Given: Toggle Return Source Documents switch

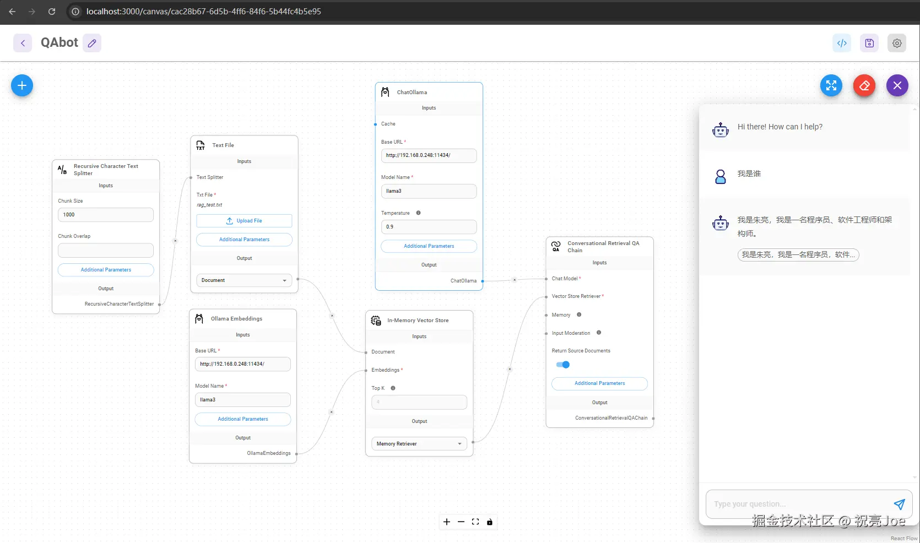Looking at the screenshot, I should pos(563,365).
